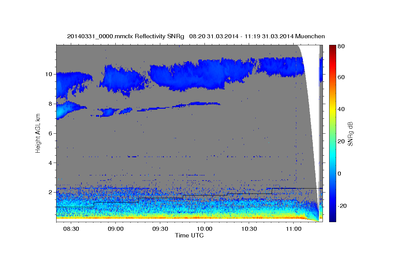Click the 'Height AGL km' y-axis label

click(x=38, y=133)
